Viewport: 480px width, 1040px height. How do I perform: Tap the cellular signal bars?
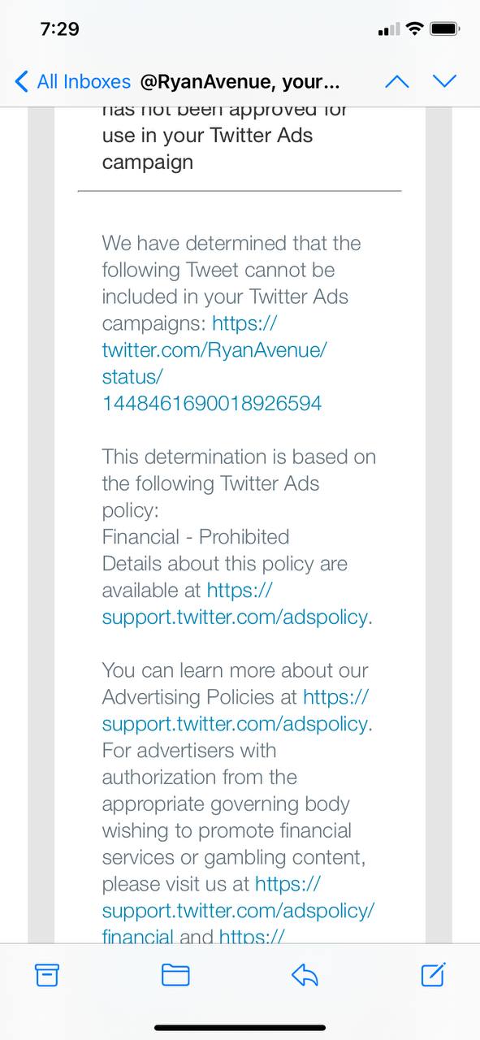[x=389, y=29]
